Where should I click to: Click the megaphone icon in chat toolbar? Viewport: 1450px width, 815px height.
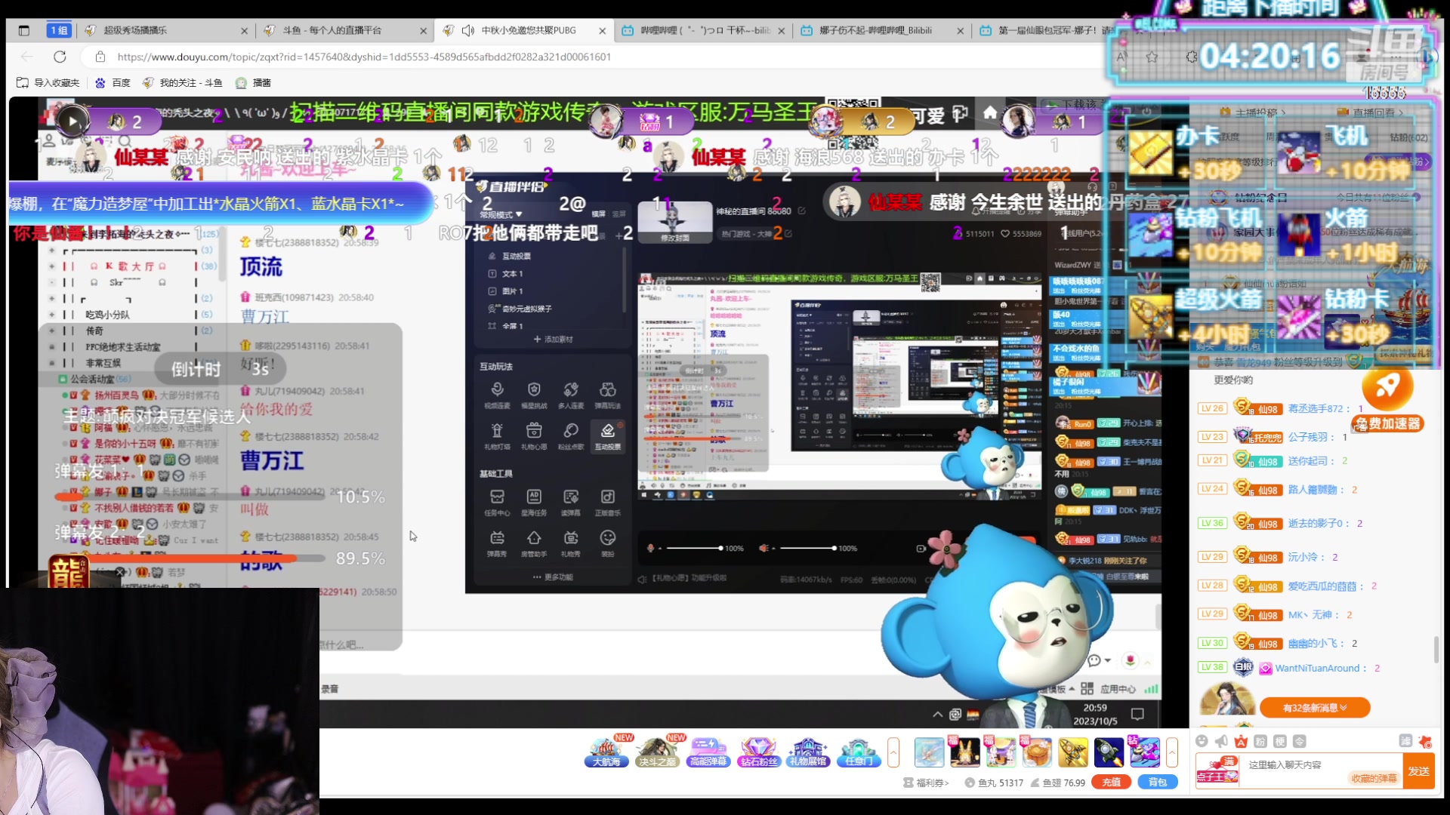1221,741
